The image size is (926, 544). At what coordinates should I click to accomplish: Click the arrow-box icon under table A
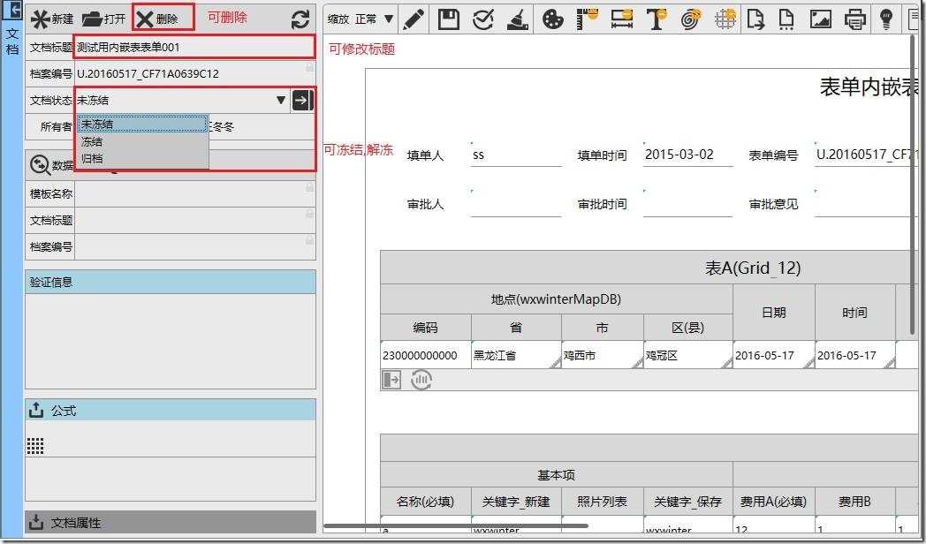(x=391, y=380)
